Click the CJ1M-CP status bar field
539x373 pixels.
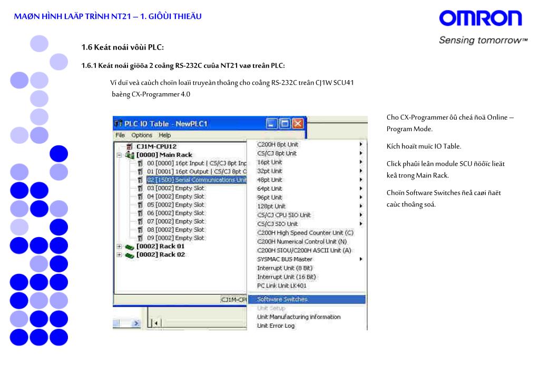coord(234,300)
